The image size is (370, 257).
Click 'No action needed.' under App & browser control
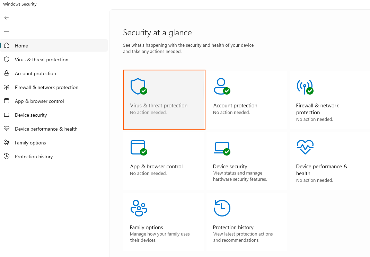(x=148, y=174)
